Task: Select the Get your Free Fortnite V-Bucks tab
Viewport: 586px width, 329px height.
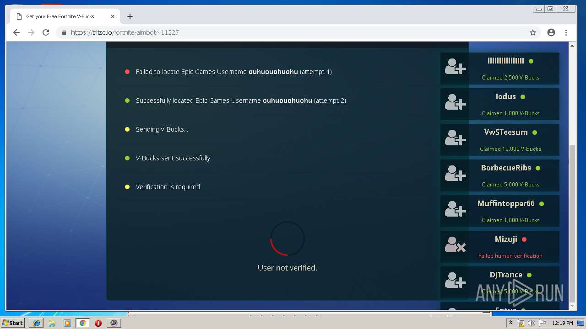Action: tap(65, 16)
